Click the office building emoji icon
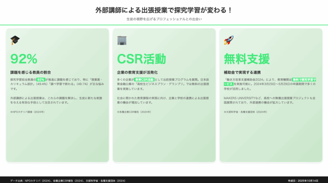This screenshot has width=328, height=183. [122, 40]
